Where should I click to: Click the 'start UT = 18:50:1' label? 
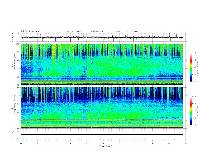click(x=127, y=32)
